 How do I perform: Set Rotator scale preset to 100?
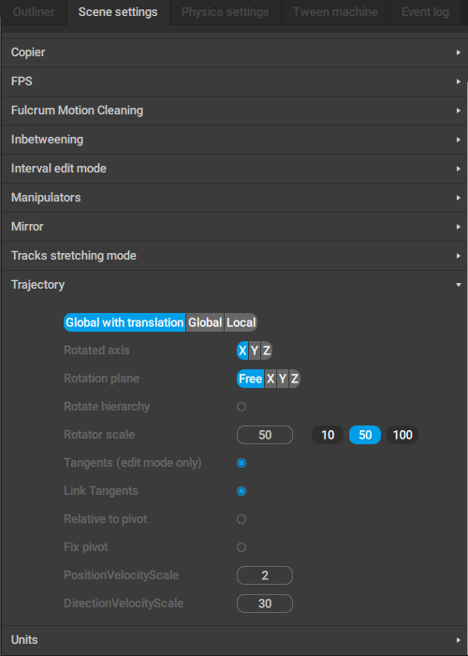[402, 435]
